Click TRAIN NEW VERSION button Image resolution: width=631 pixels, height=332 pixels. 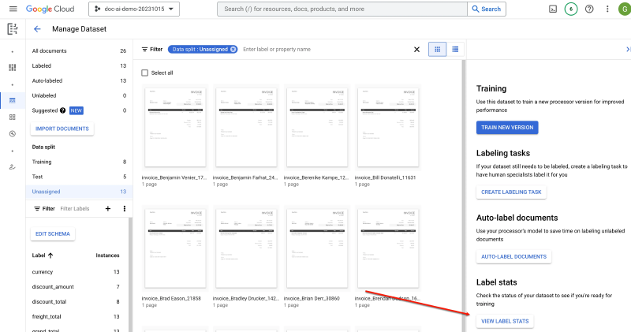tap(507, 128)
